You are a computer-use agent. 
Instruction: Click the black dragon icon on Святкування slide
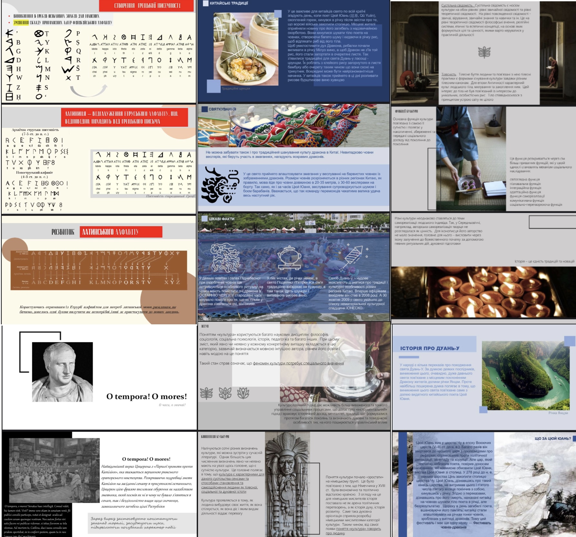tap(220, 185)
